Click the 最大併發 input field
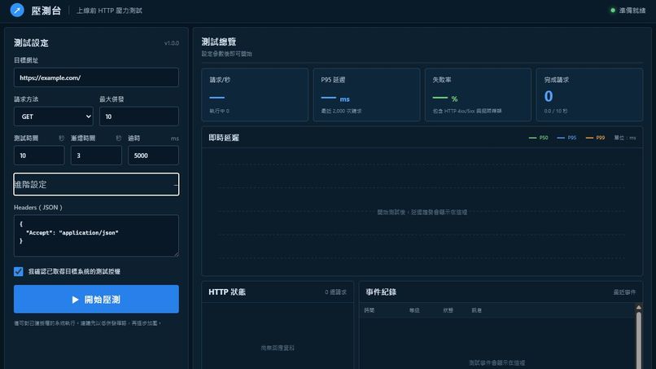 point(139,116)
